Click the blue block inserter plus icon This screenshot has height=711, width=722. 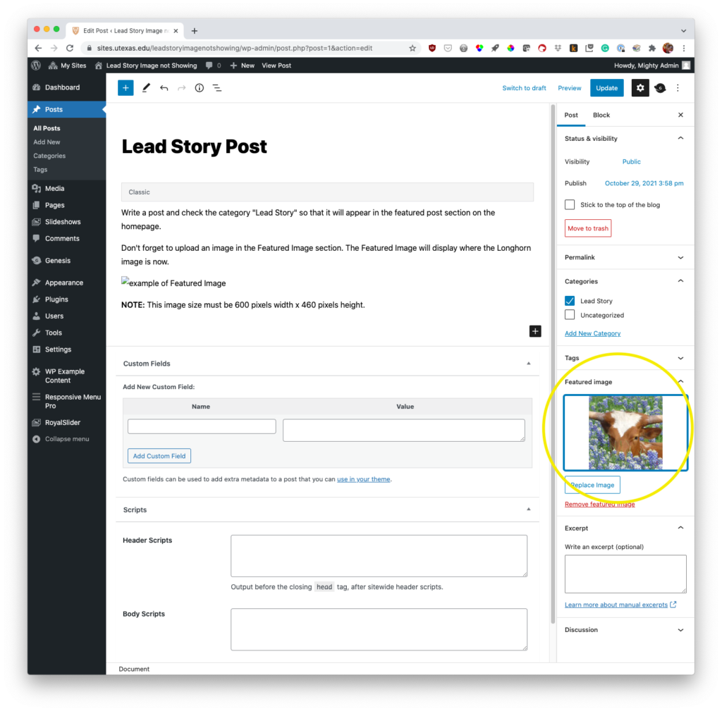(x=126, y=88)
